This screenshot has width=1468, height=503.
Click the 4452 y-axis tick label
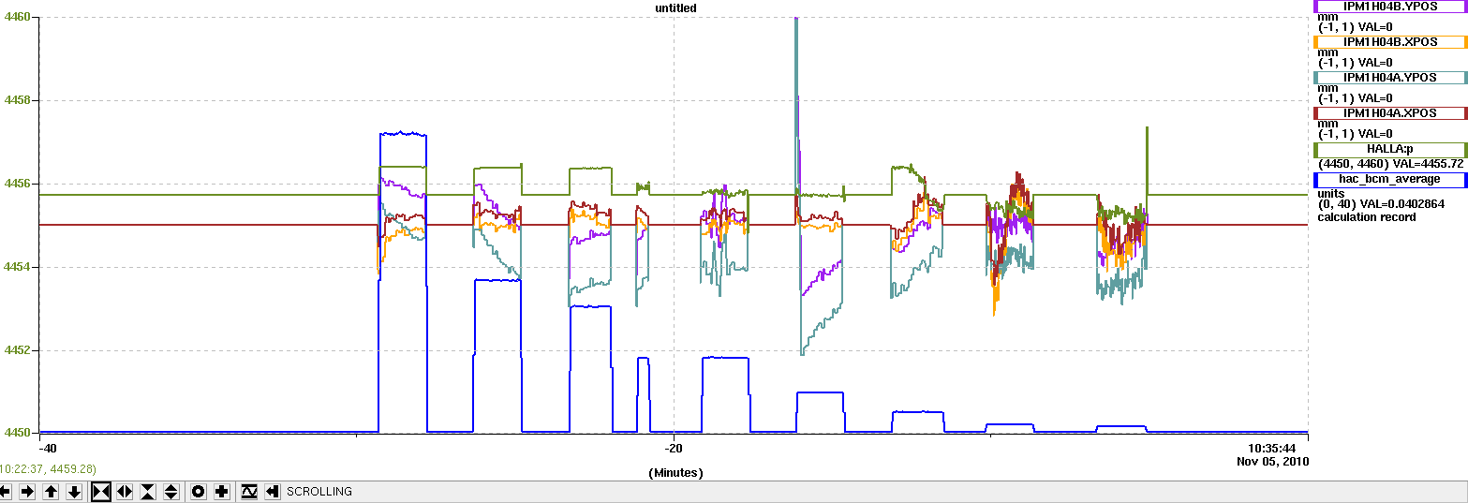[18, 350]
